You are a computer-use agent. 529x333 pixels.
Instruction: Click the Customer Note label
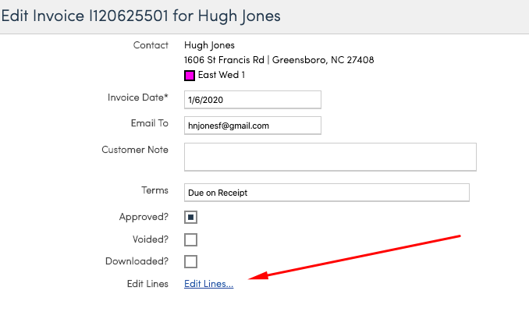pos(135,149)
